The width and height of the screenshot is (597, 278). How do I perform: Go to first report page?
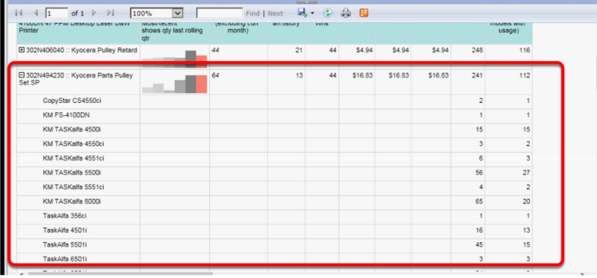point(19,13)
